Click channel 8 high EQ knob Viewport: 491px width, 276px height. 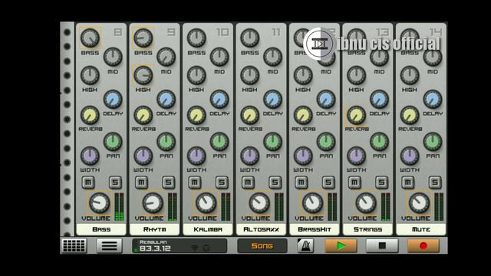[x=90, y=75]
